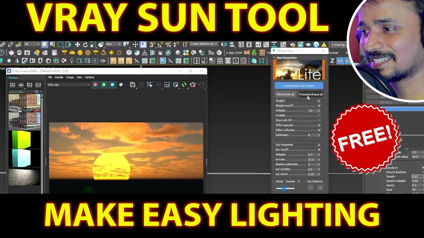Toggle Affect reflection checkbox

tap(319, 130)
